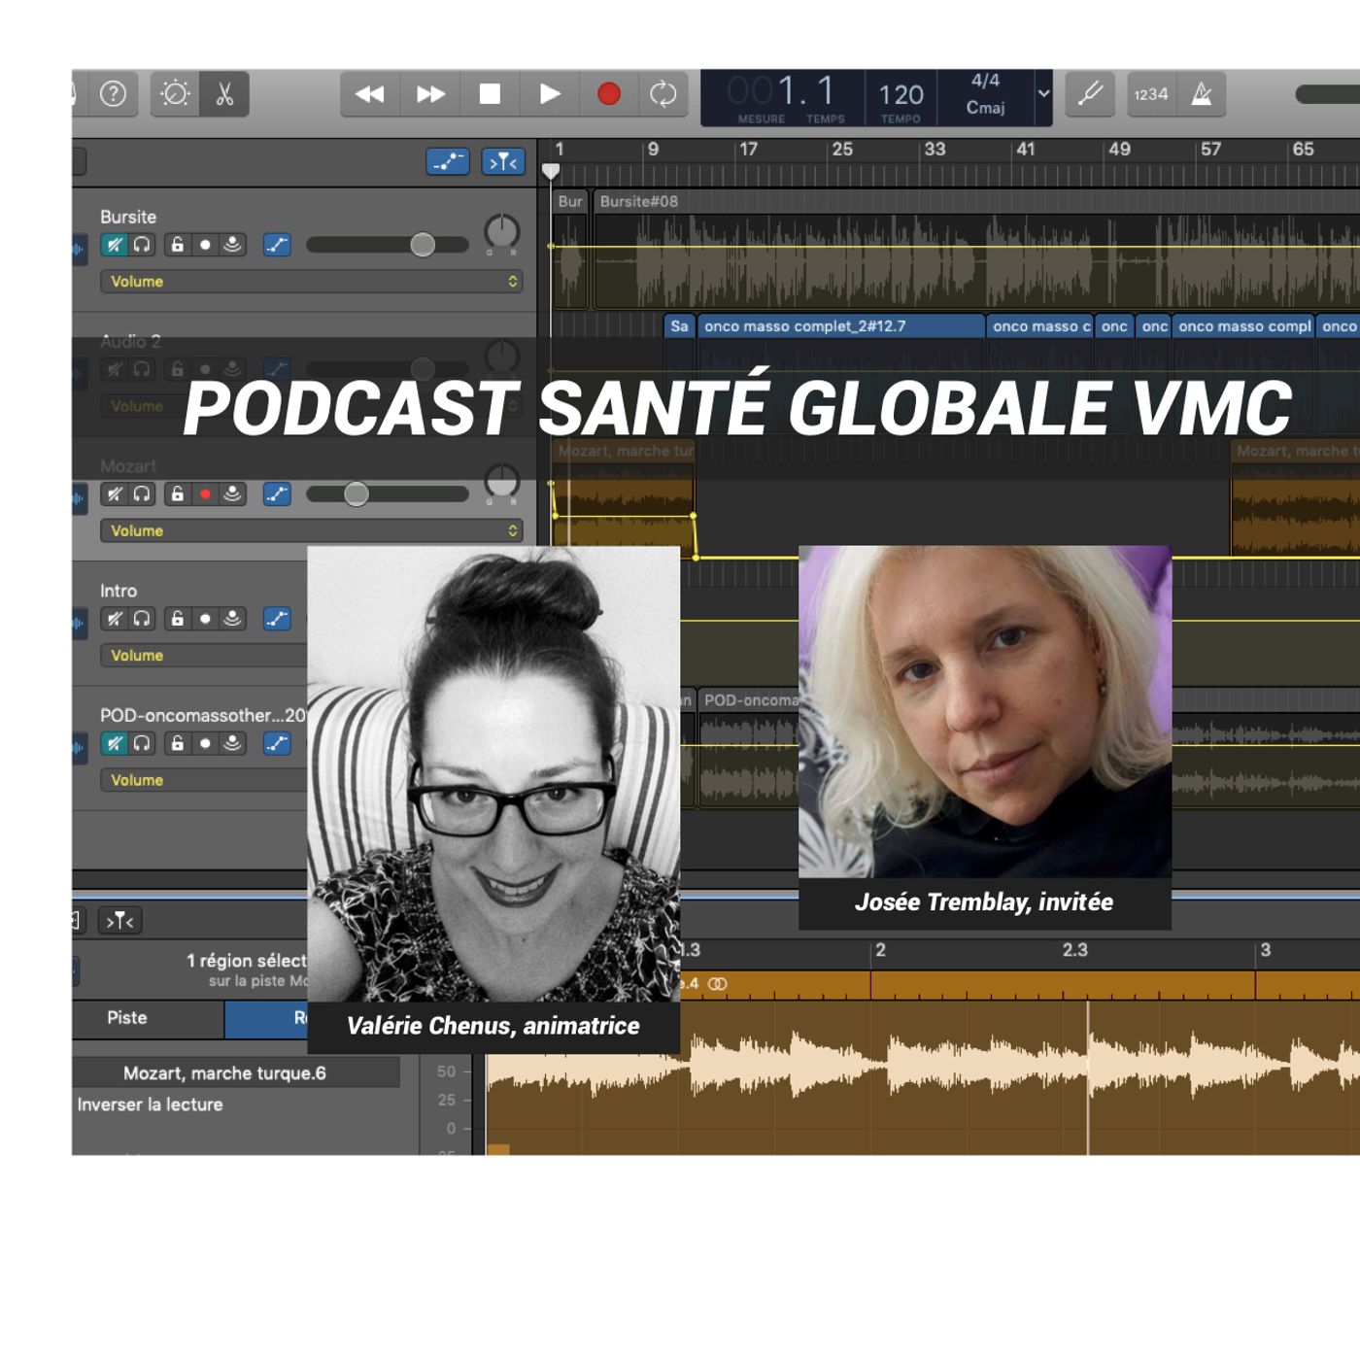Click the Tuner fork icon
This screenshot has height=1360, width=1360.
coord(1090,94)
